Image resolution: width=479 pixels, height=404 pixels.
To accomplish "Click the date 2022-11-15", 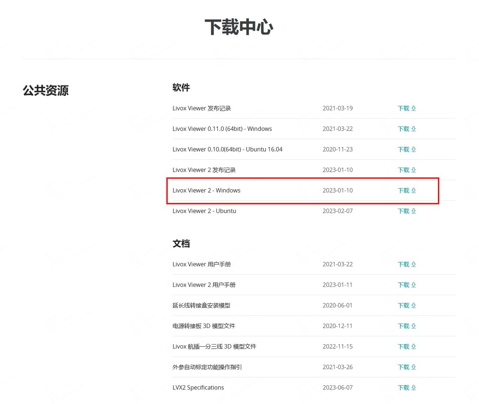I will point(338,346).
